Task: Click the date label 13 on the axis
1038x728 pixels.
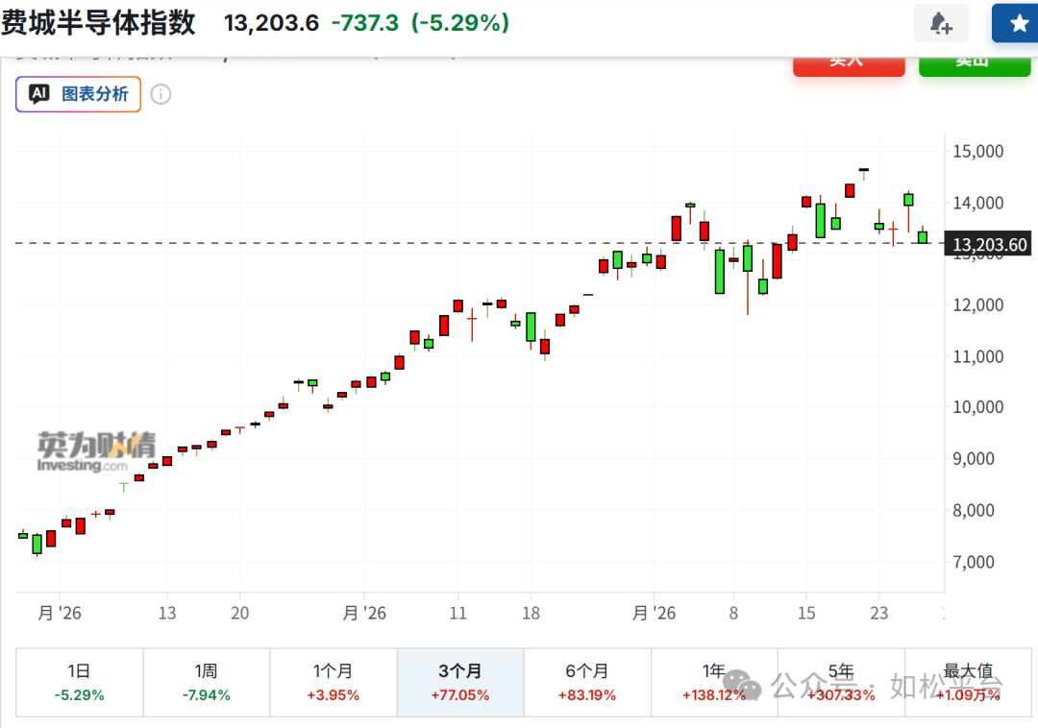Action: tap(167, 613)
